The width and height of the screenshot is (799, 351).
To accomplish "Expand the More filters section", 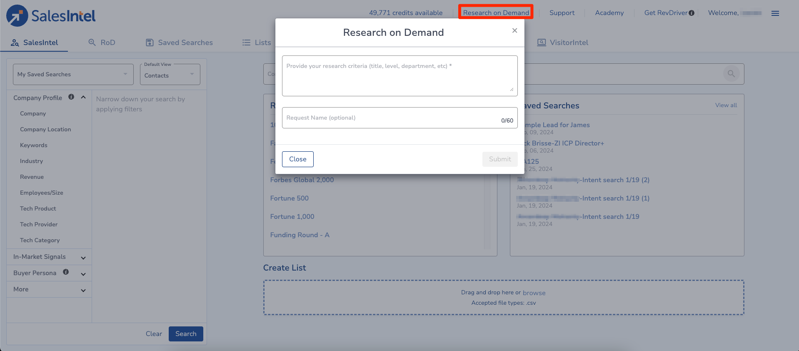I will [x=83, y=291].
